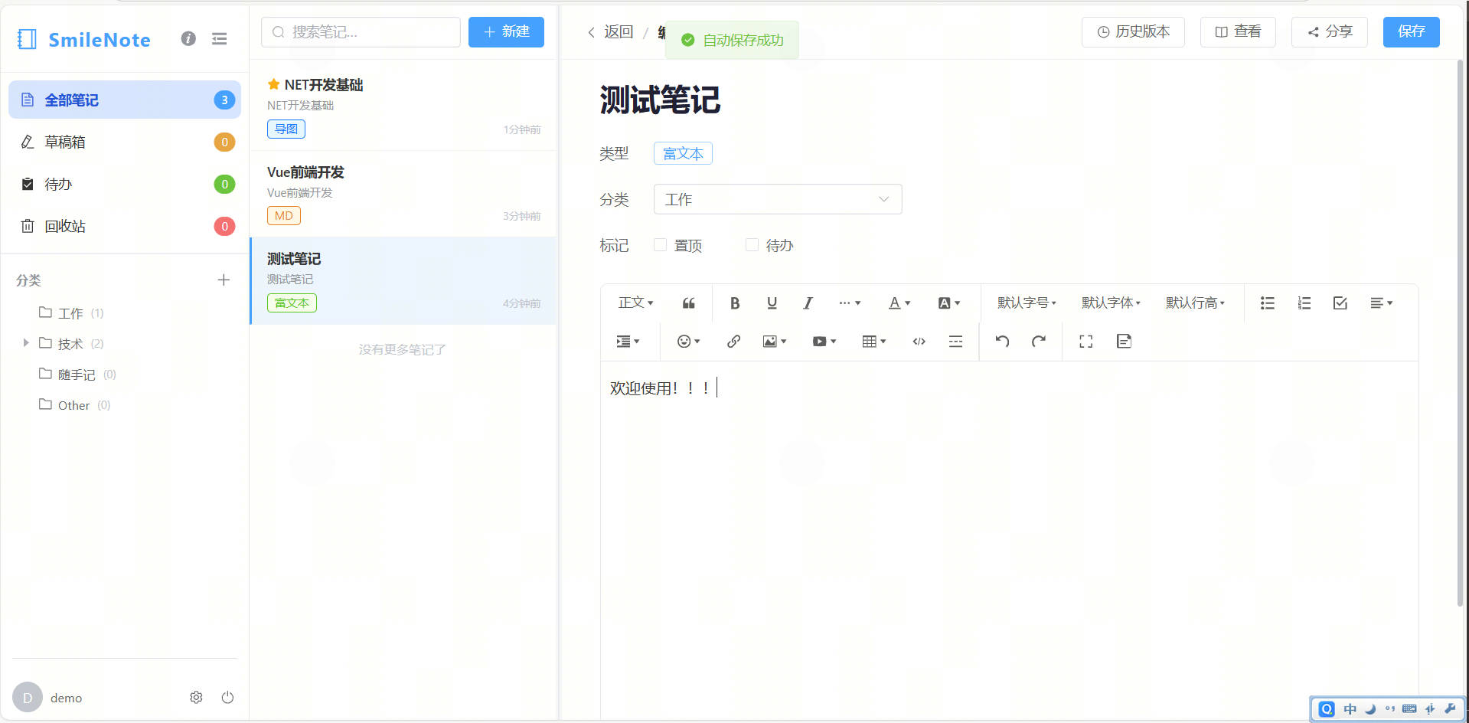Image resolution: width=1469 pixels, height=723 pixels.
Task: Open 历史版本 history
Action: click(1133, 31)
